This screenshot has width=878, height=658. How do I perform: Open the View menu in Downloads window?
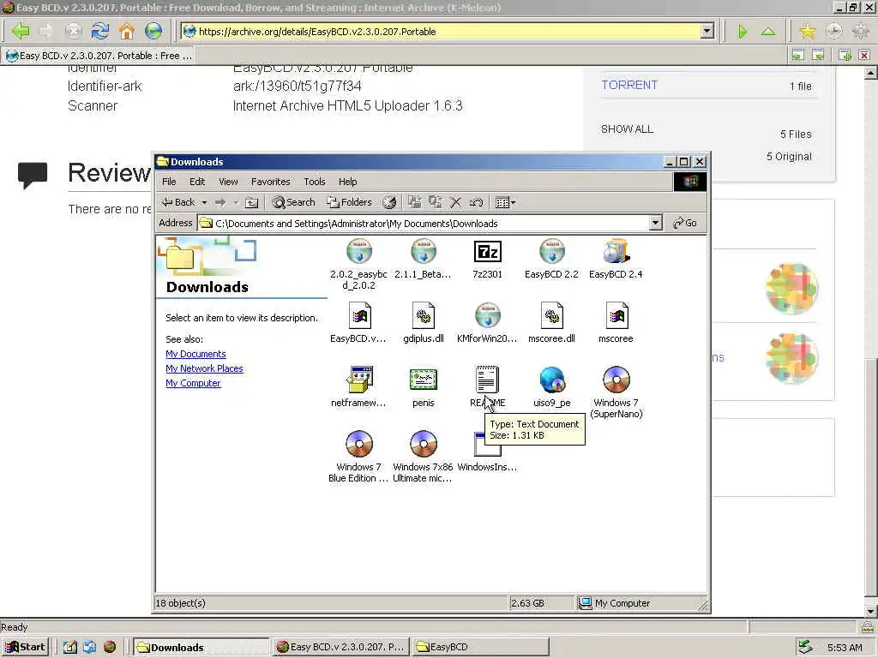point(228,182)
